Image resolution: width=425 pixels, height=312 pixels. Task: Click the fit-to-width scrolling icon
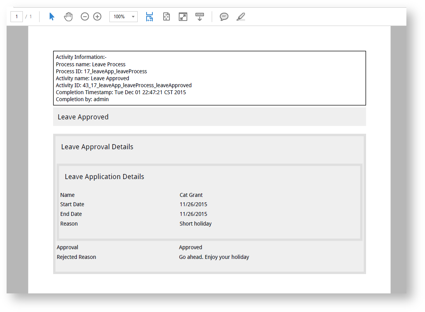149,17
